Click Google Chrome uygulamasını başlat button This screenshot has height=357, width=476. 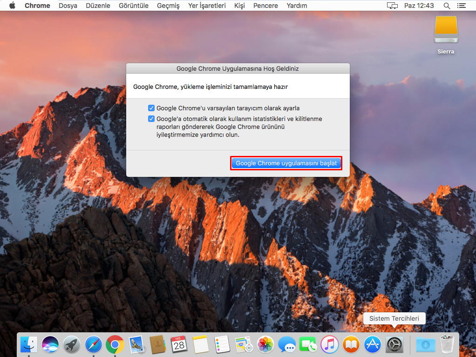[286, 163]
